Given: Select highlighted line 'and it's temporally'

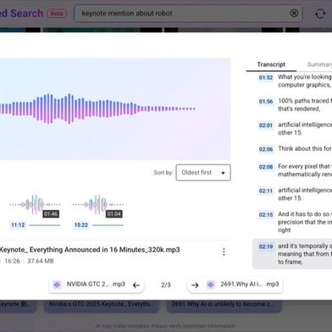Looking at the screenshot, I should (292, 254).
